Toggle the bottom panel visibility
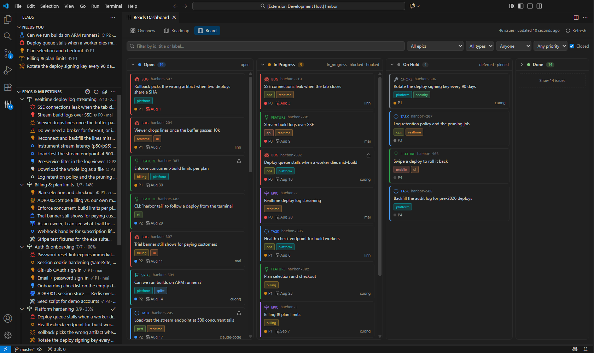594x353 pixels. point(530,6)
